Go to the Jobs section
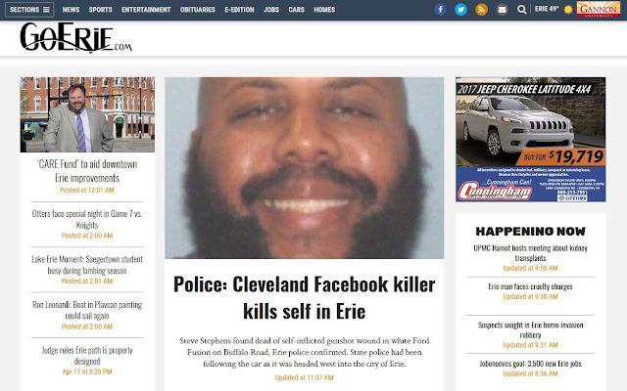 [x=271, y=9]
